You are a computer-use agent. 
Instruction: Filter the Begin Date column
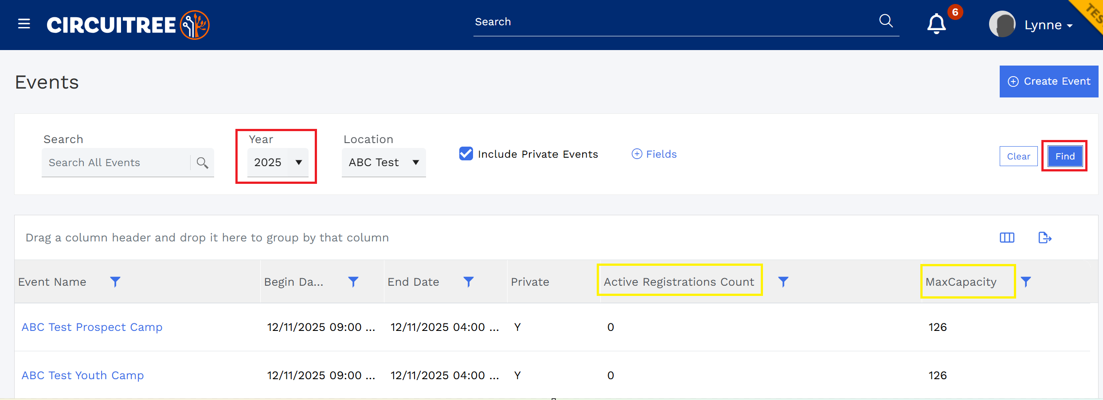point(353,282)
